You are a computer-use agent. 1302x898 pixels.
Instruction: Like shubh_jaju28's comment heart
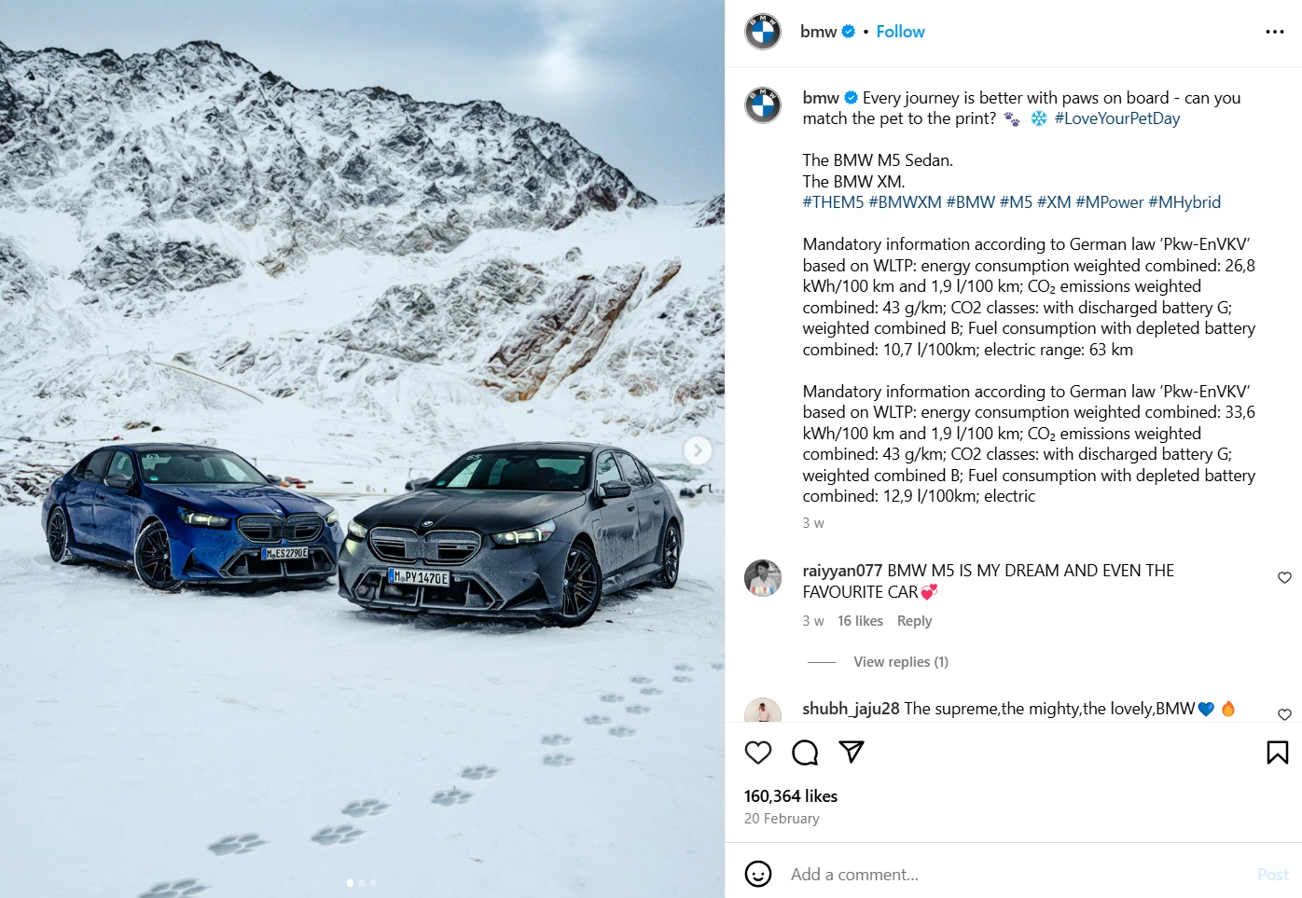coord(1284,714)
